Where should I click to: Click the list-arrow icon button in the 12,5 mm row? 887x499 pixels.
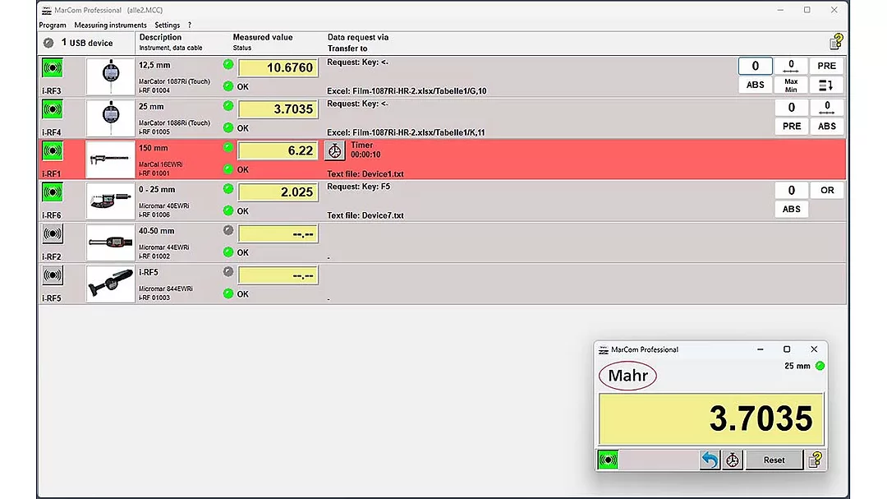pyautogui.click(x=826, y=85)
